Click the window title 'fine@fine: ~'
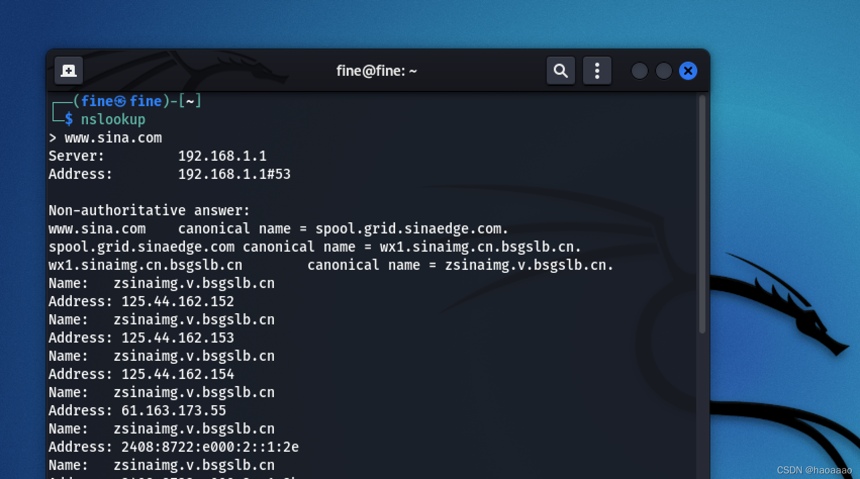Viewport: 860px width, 479px height. pyautogui.click(x=376, y=71)
